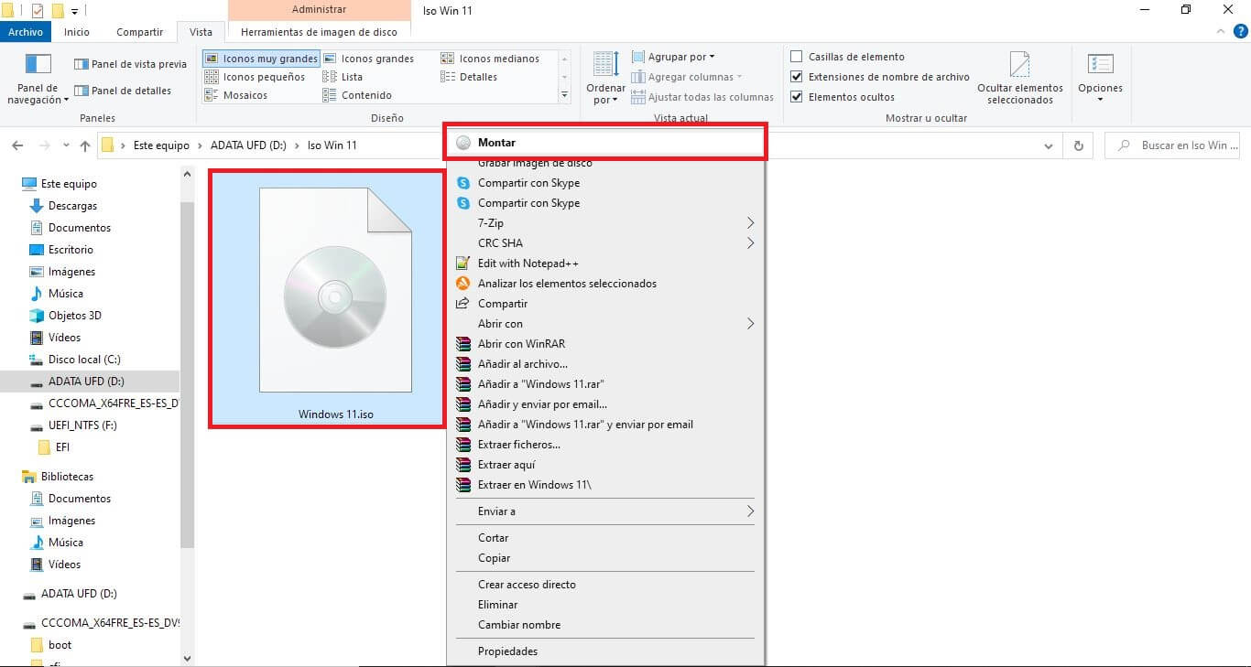The width and height of the screenshot is (1251, 667).
Task: Switch to Iconos medianos layout
Action: tap(490, 59)
